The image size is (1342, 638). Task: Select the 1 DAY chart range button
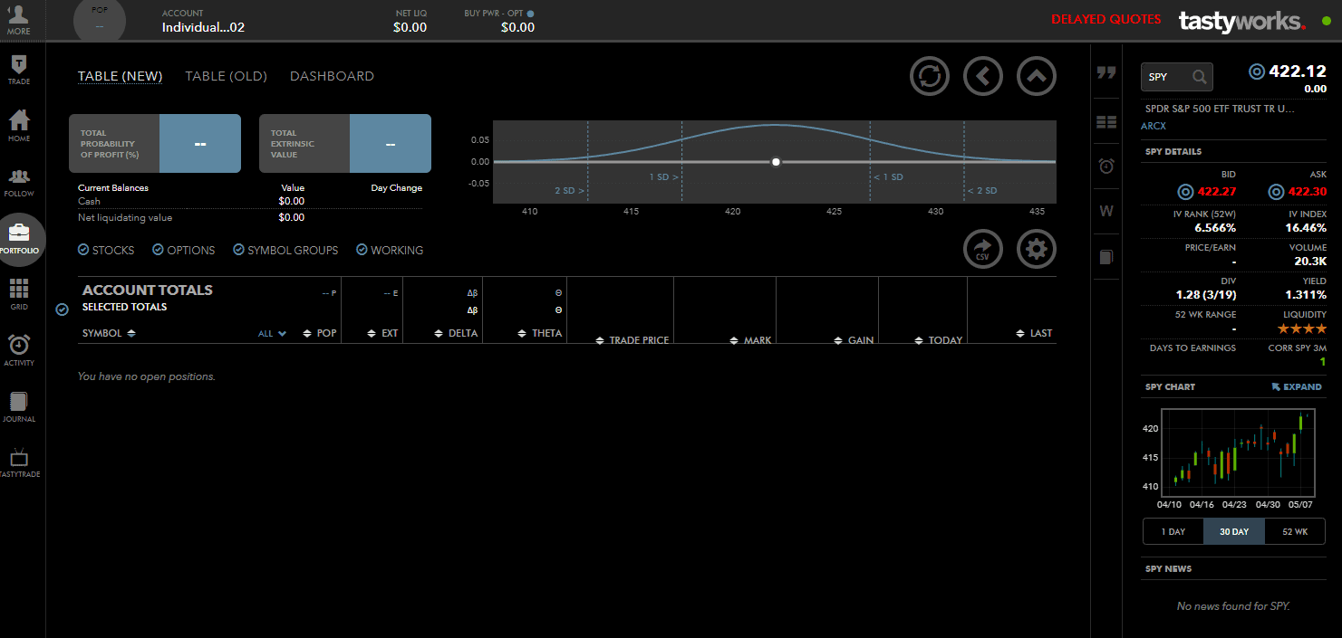click(1173, 531)
